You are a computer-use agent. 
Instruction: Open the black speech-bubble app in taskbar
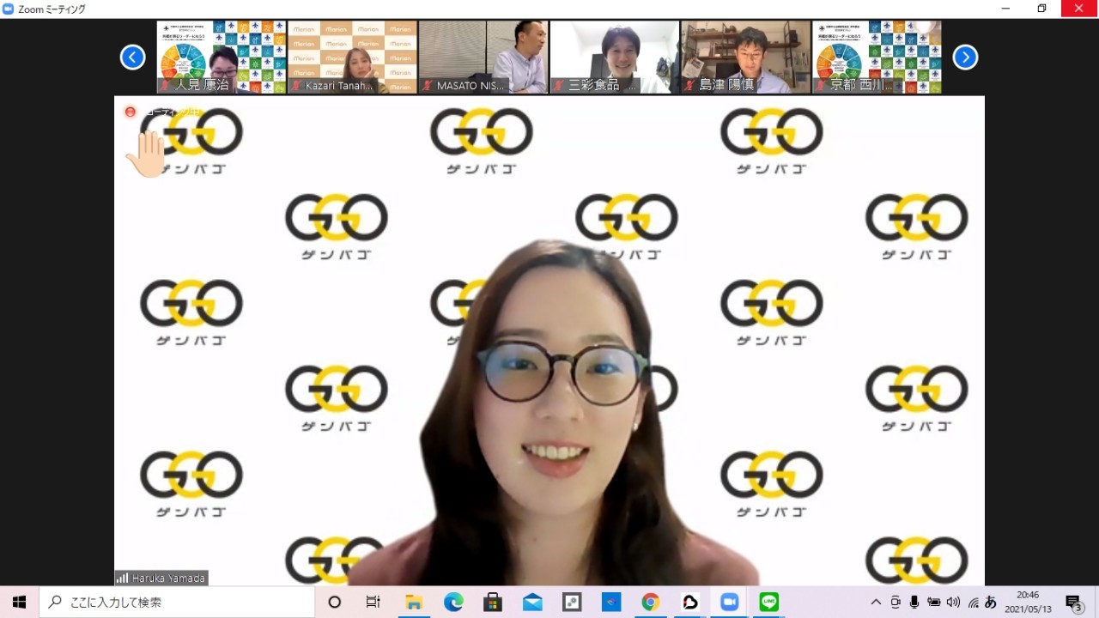pos(689,603)
